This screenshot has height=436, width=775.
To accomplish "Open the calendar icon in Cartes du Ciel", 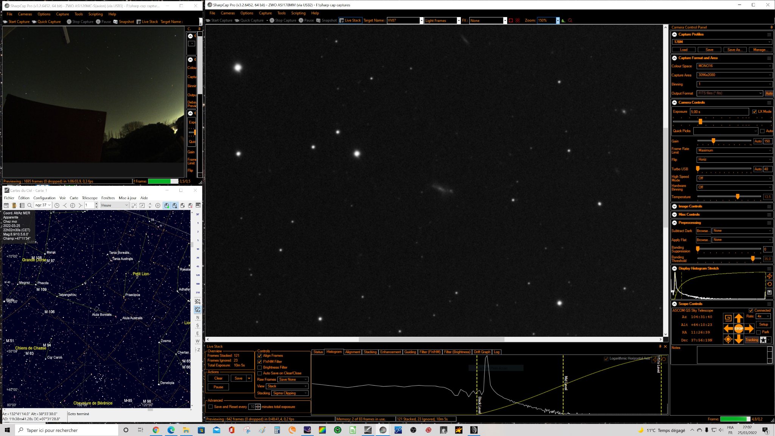I will [x=6, y=205].
